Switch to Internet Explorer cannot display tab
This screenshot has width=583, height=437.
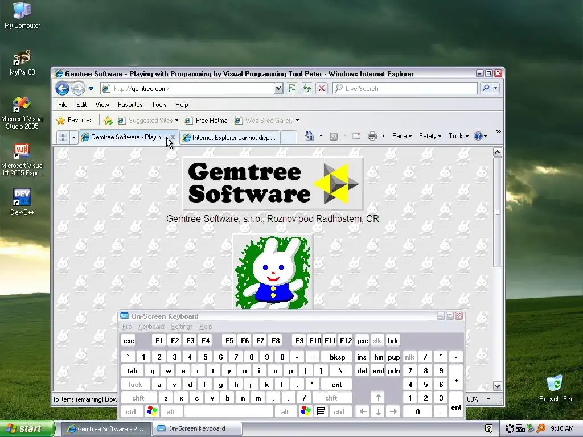231,138
